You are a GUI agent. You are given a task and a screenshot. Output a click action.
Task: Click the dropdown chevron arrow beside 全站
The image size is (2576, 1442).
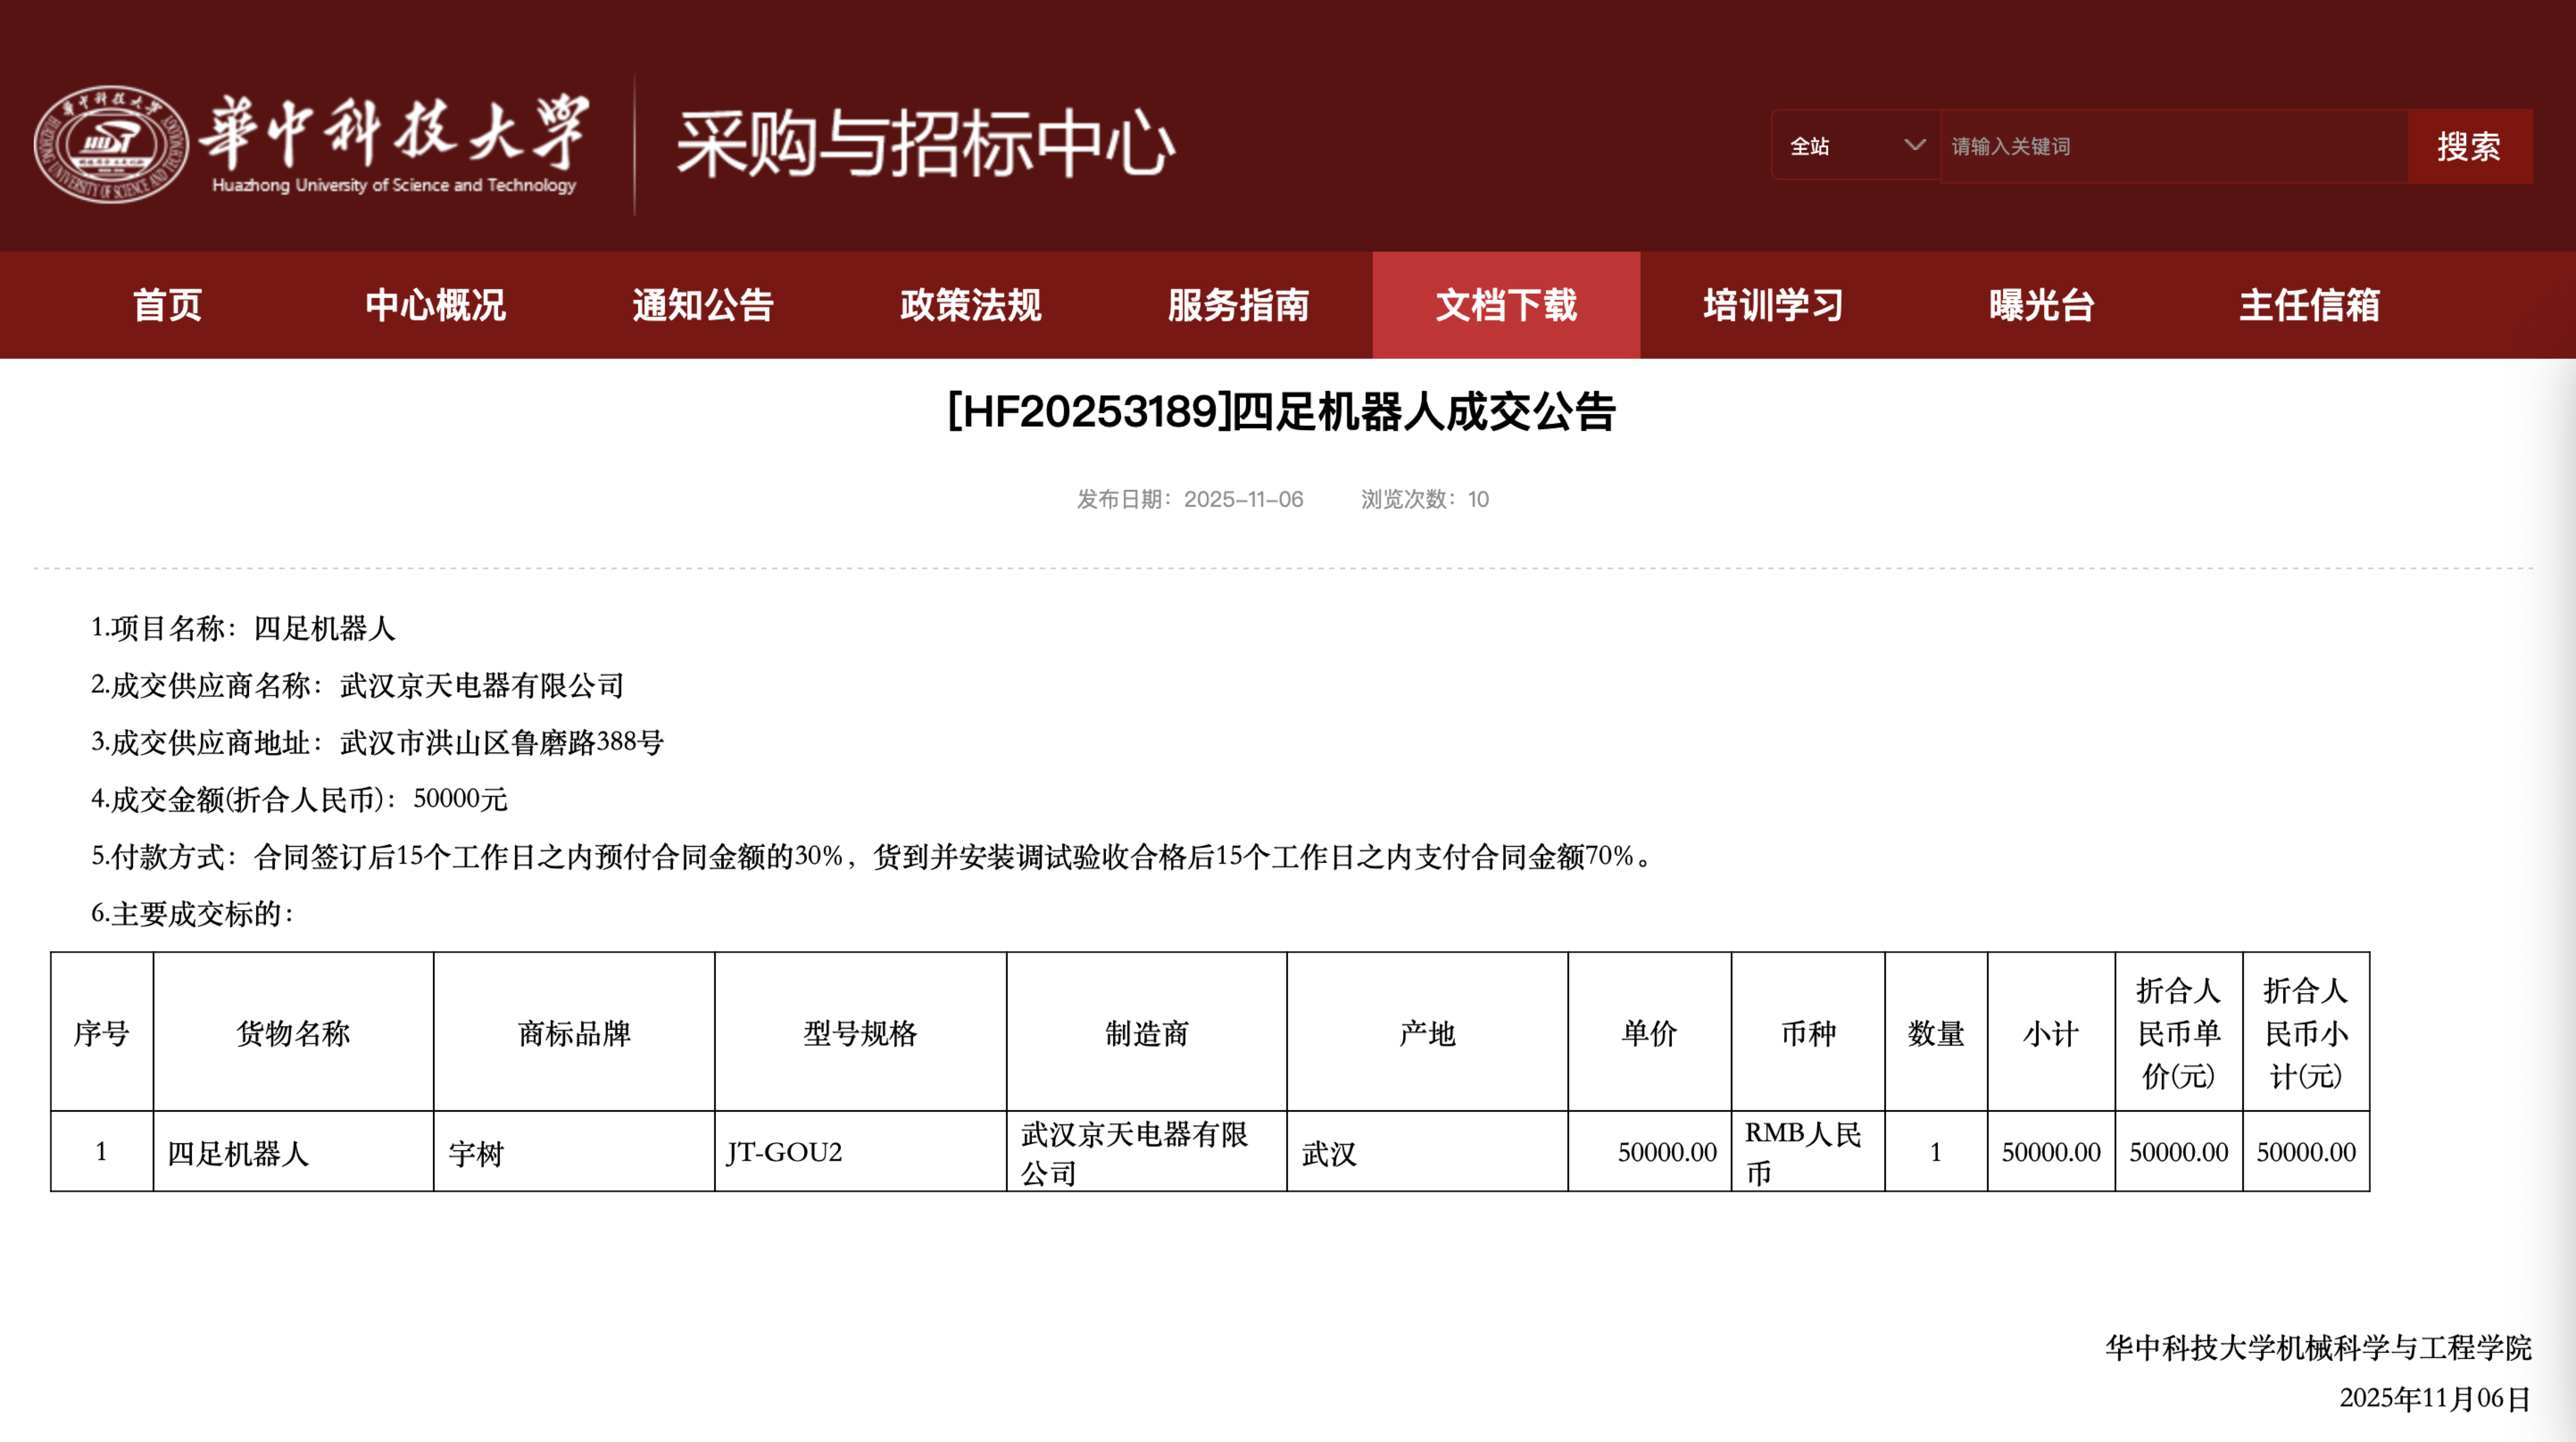pos(1914,146)
